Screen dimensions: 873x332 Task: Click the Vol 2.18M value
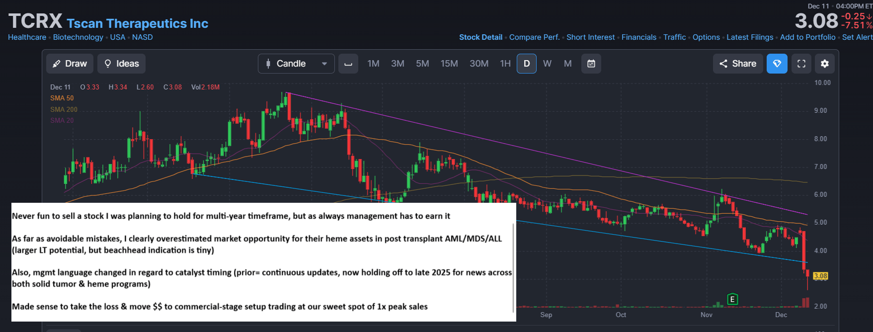[205, 87]
